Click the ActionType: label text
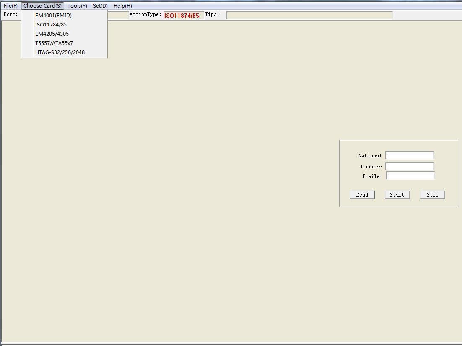This screenshot has height=346, width=462. coord(145,15)
